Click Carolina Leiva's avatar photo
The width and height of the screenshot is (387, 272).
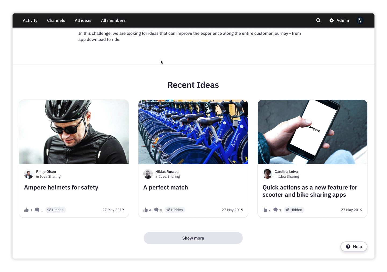tap(267, 174)
